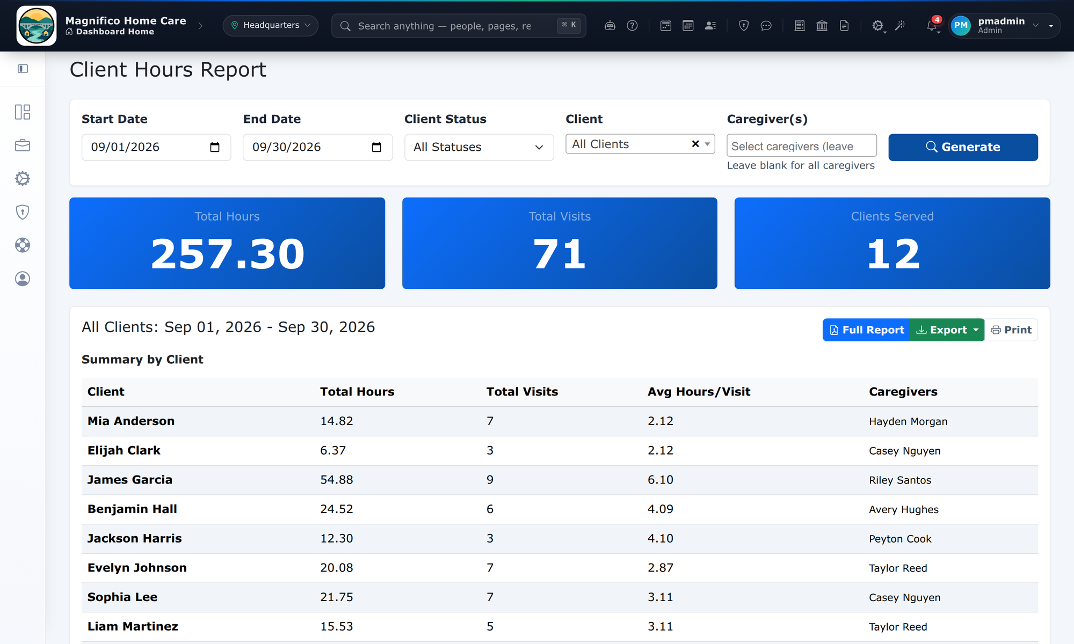This screenshot has height=644, width=1074.
Task: Open the Start Date calendar picker icon
Action: (215, 147)
